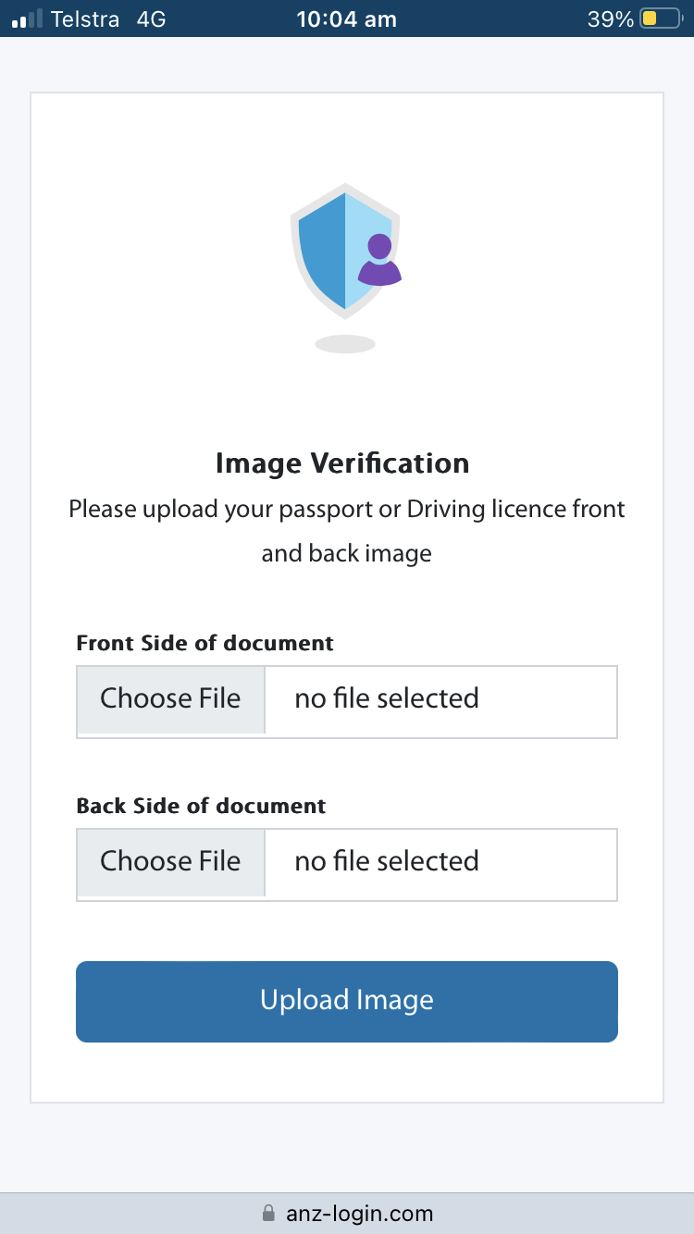This screenshot has height=1234, width=694.
Task: Click the 'Front Side of document' label
Action: 204,643
